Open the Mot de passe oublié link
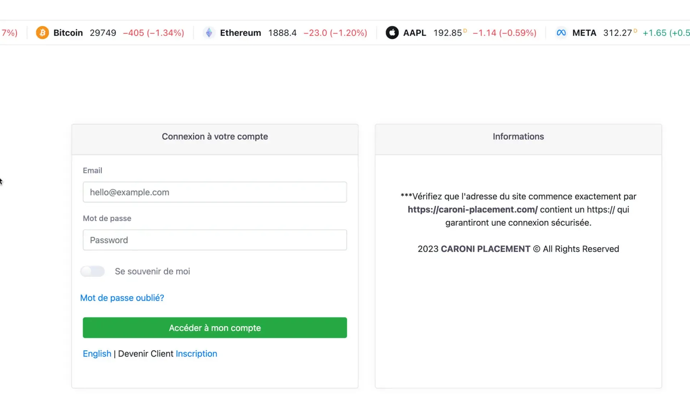Screen dimensions: 690x404 (122, 298)
